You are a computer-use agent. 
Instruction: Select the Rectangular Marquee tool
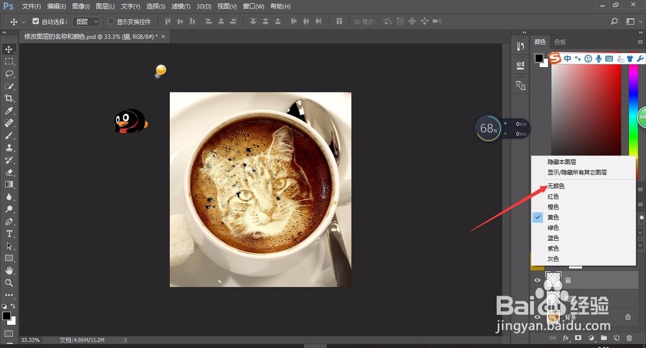point(8,62)
